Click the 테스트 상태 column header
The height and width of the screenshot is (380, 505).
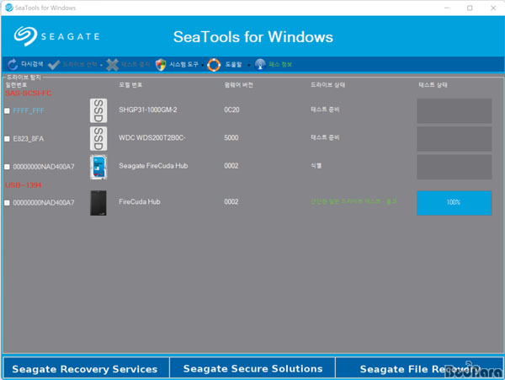click(433, 85)
